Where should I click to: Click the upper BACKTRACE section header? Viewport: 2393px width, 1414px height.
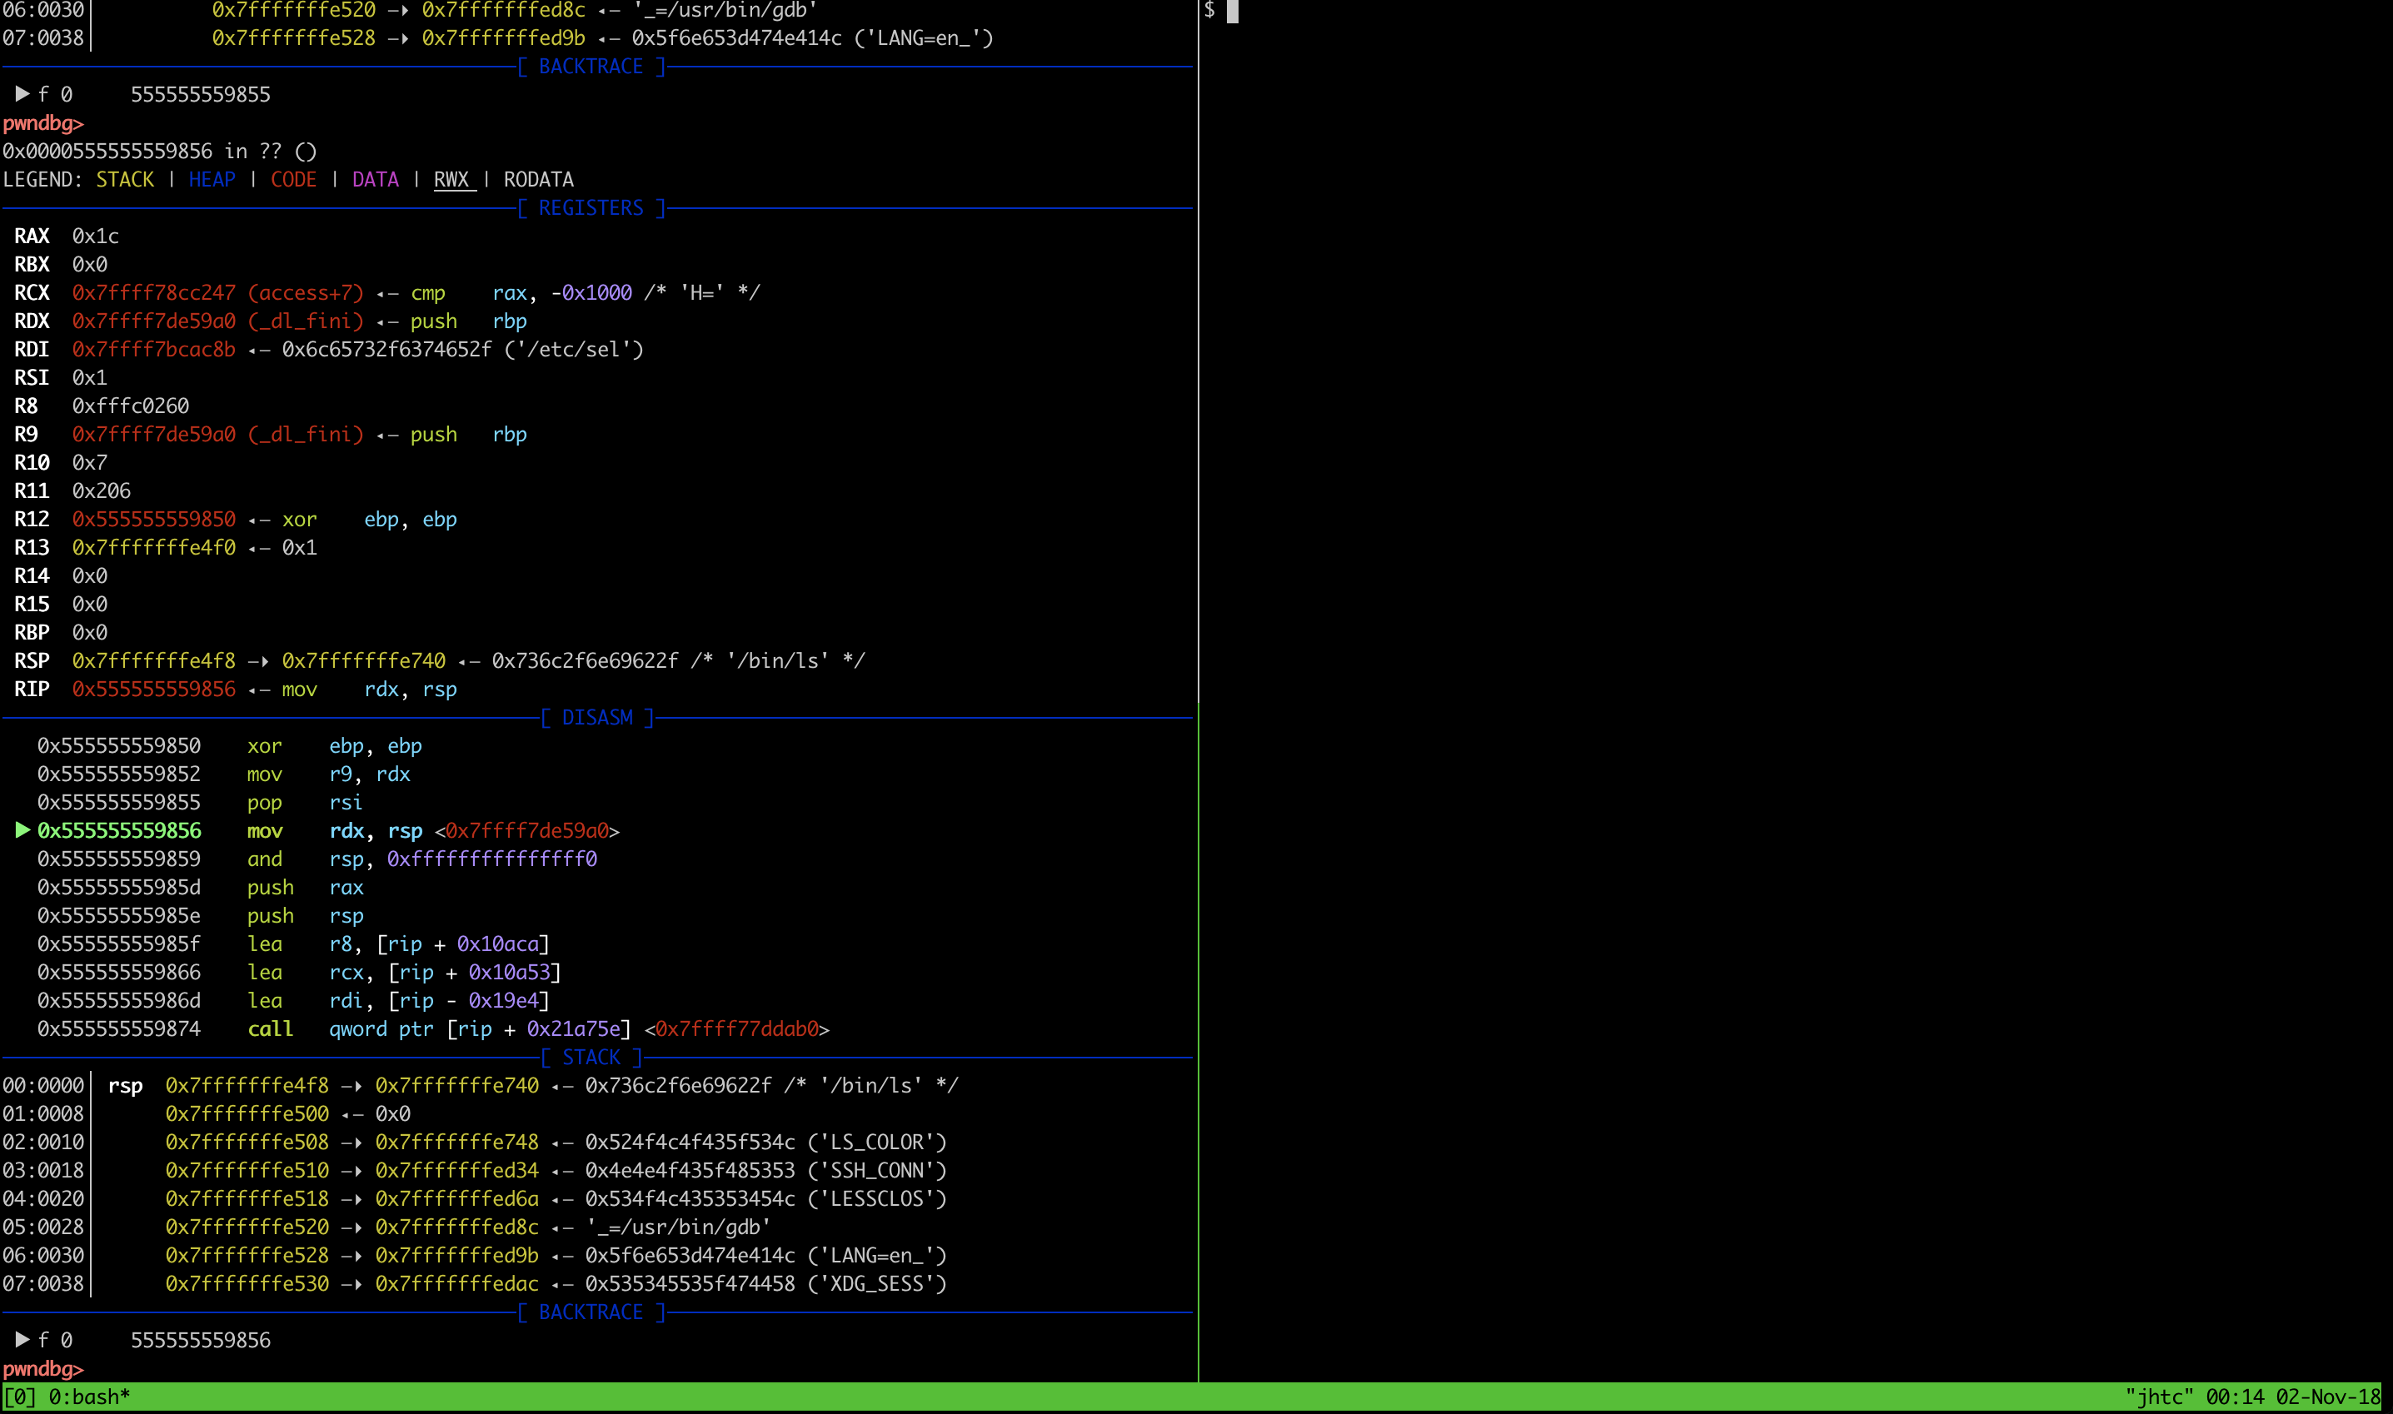click(591, 67)
